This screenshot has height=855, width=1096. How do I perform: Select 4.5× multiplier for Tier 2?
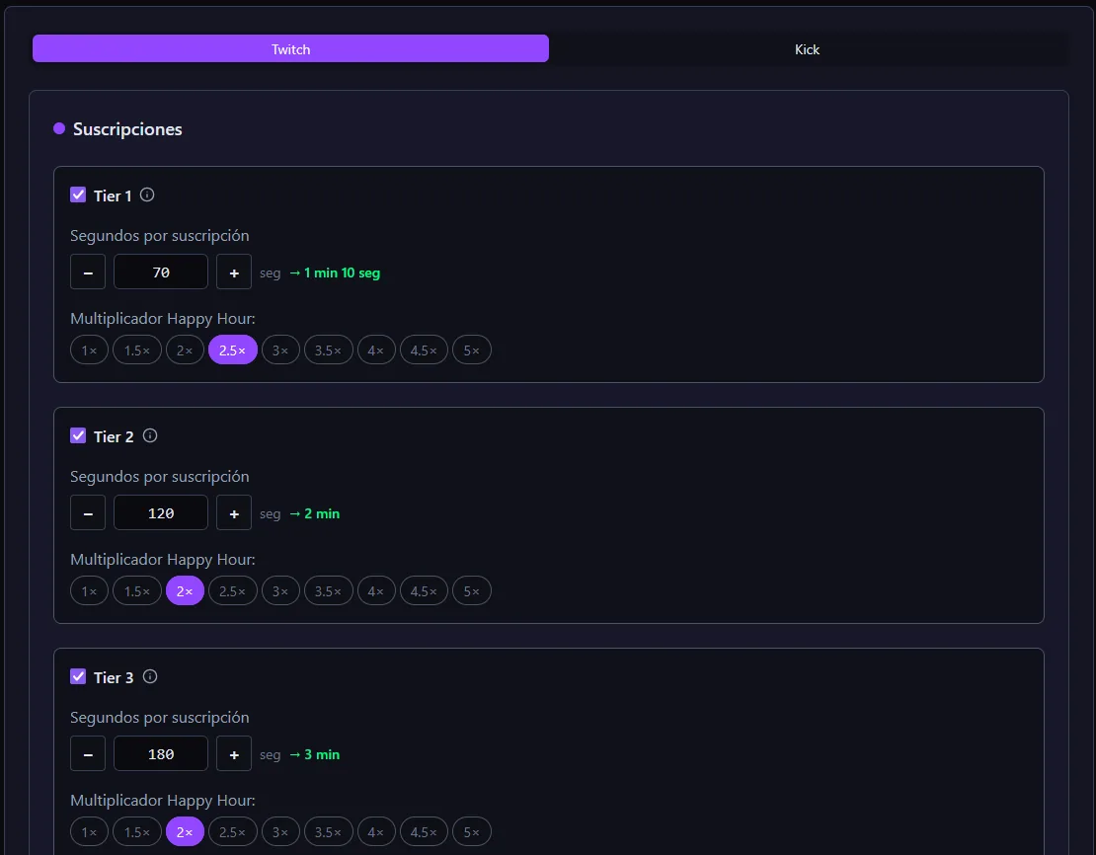424,591
